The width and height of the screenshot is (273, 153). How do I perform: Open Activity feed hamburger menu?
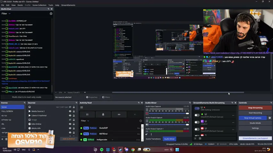coord(82,107)
